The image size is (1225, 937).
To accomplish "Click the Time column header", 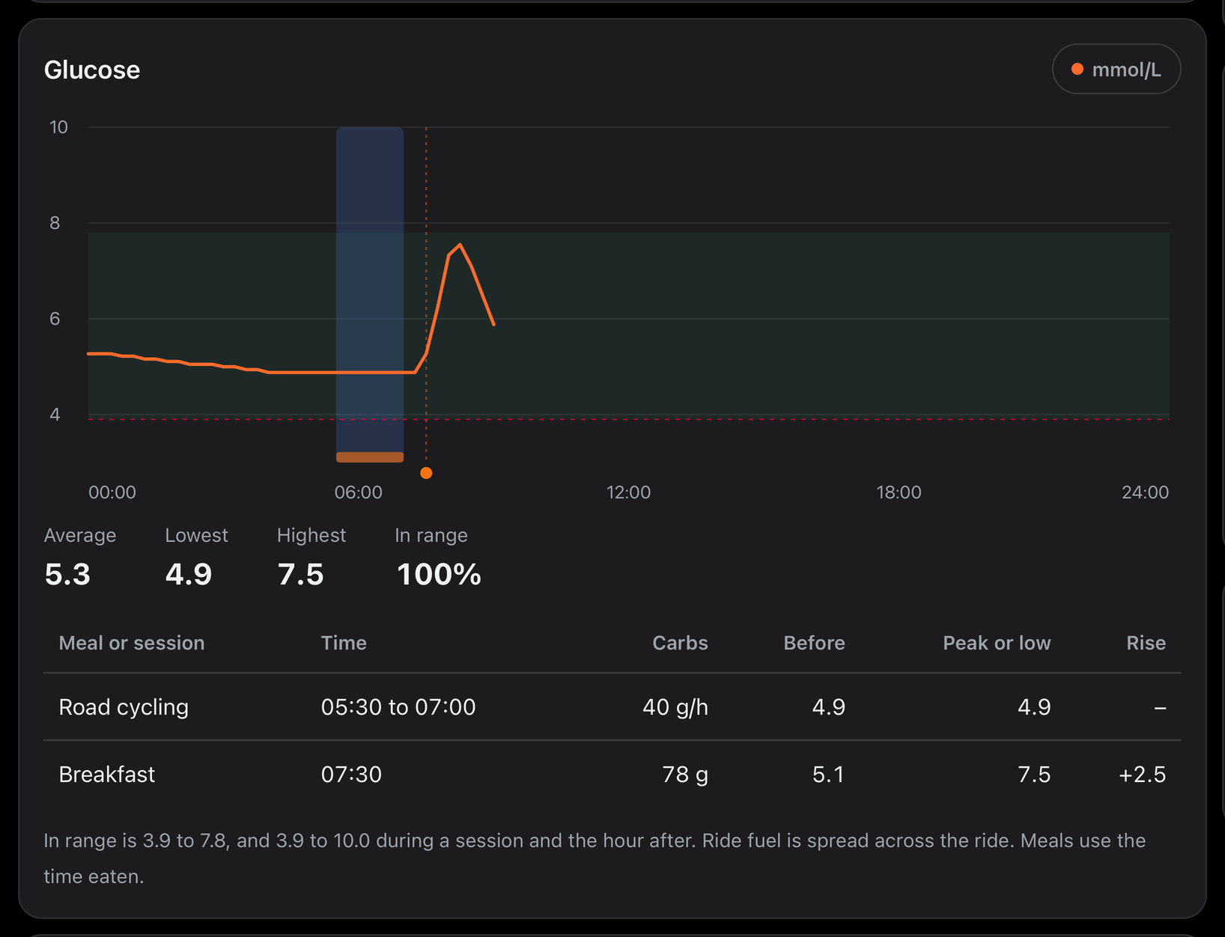I will pos(344,643).
